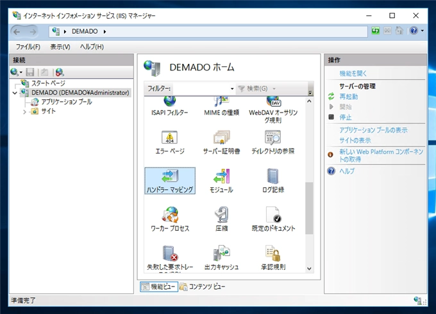The height and width of the screenshot is (314, 436).
Task: Open the grouping options at filter bar end
Action: [x=310, y=92]
